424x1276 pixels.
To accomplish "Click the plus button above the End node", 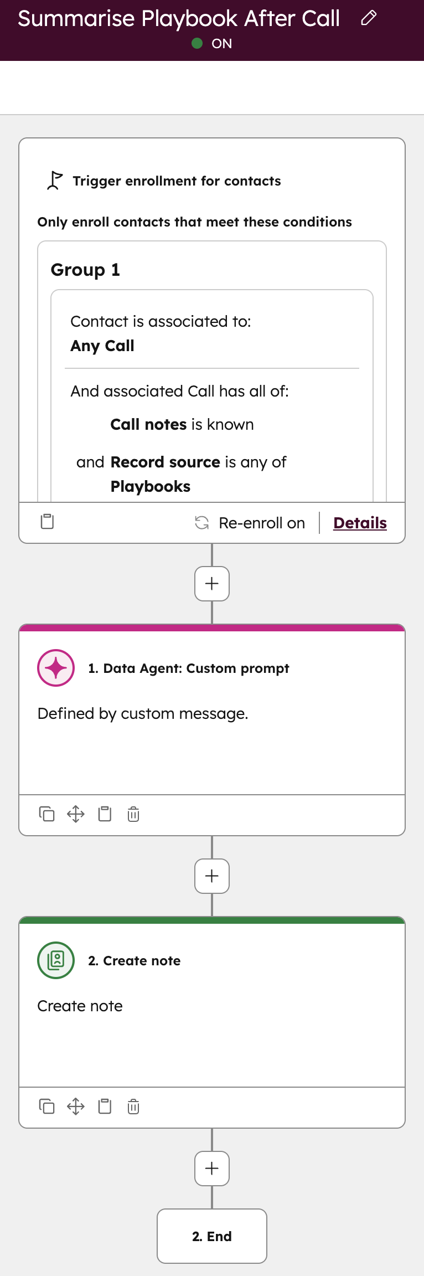I will pyautogui.click(x=212, y=1169).
